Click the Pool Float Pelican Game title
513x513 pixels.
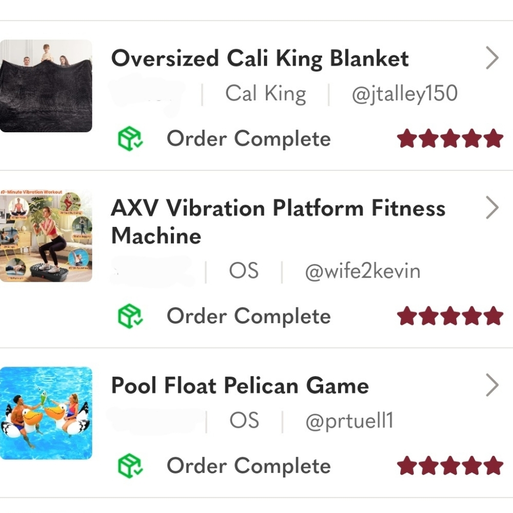[x=240, y=386]
